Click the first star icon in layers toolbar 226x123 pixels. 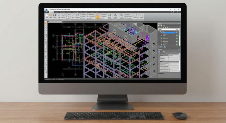coord(163,27)
